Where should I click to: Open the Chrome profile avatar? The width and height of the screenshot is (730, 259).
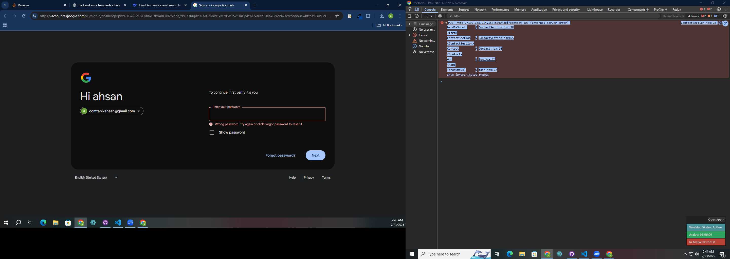point(391,16)
